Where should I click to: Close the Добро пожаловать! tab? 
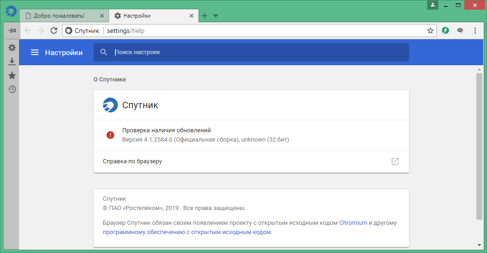pos(102,16)
